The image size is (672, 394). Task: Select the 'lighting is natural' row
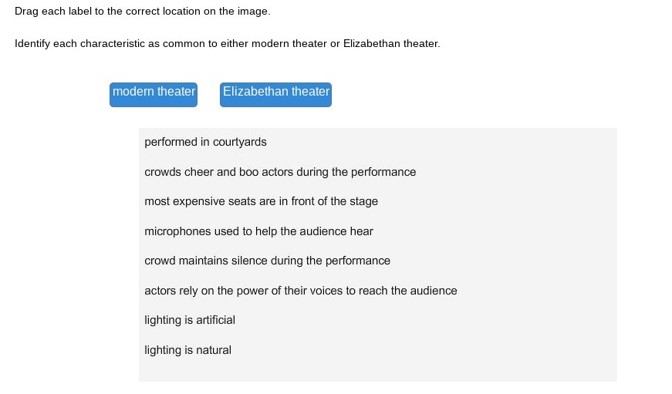pyautogui.click(x=187, y=350)
